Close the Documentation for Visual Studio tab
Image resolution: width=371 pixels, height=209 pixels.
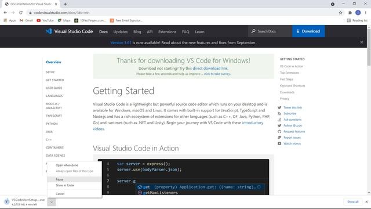[56, 4]
